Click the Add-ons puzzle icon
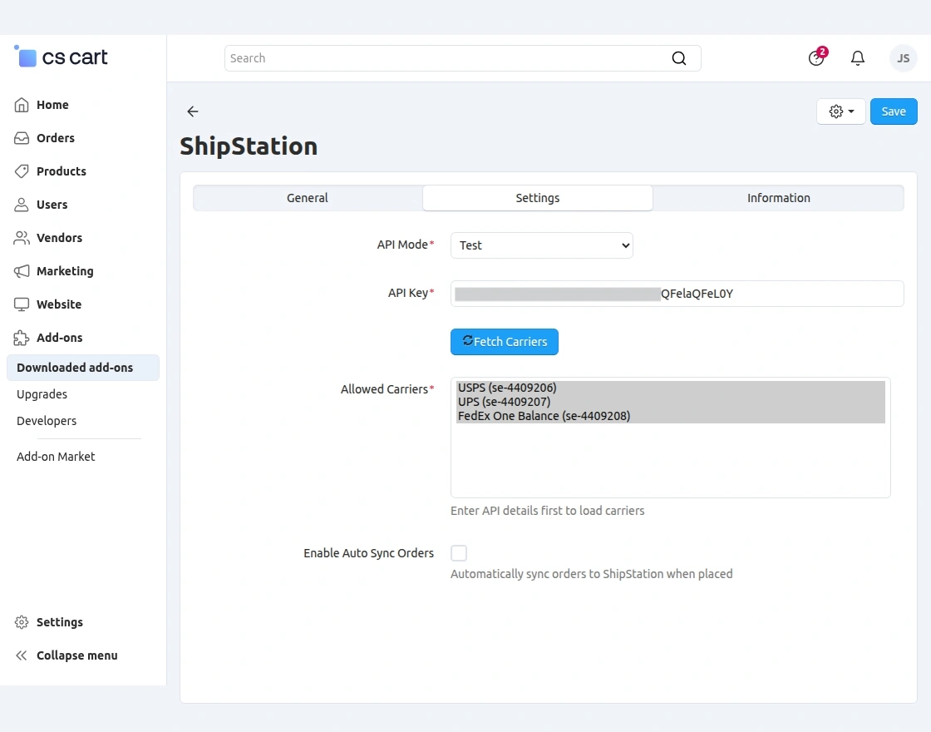Image resolution: width=931 pixels, height=732 pixels. [22, 338]
